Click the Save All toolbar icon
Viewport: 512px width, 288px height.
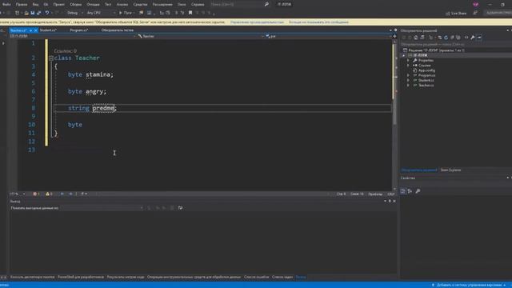click(x=39, y=13)
